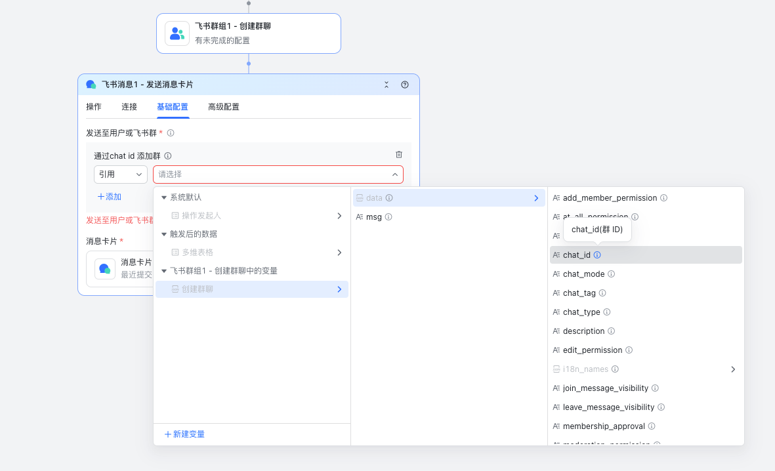This screenshot has width=775, height=471.
Task: Select the chat_id field
Action: tap(646, 255)
